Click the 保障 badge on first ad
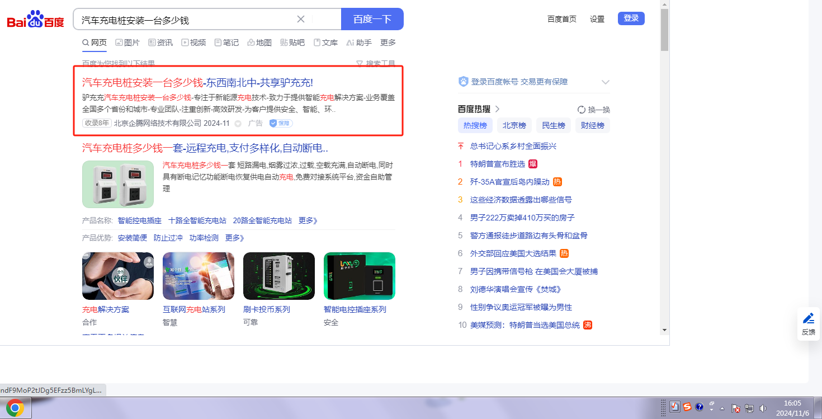The image size is (822, 419). (x=281, y=123)
